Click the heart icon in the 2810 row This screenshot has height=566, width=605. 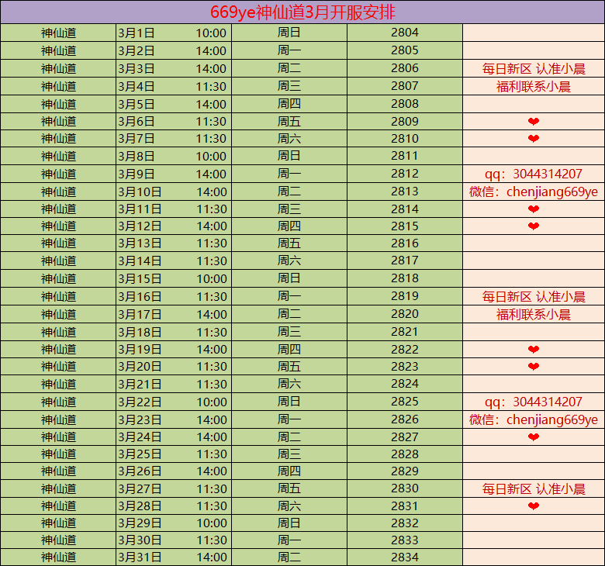(x=534, y=139)
